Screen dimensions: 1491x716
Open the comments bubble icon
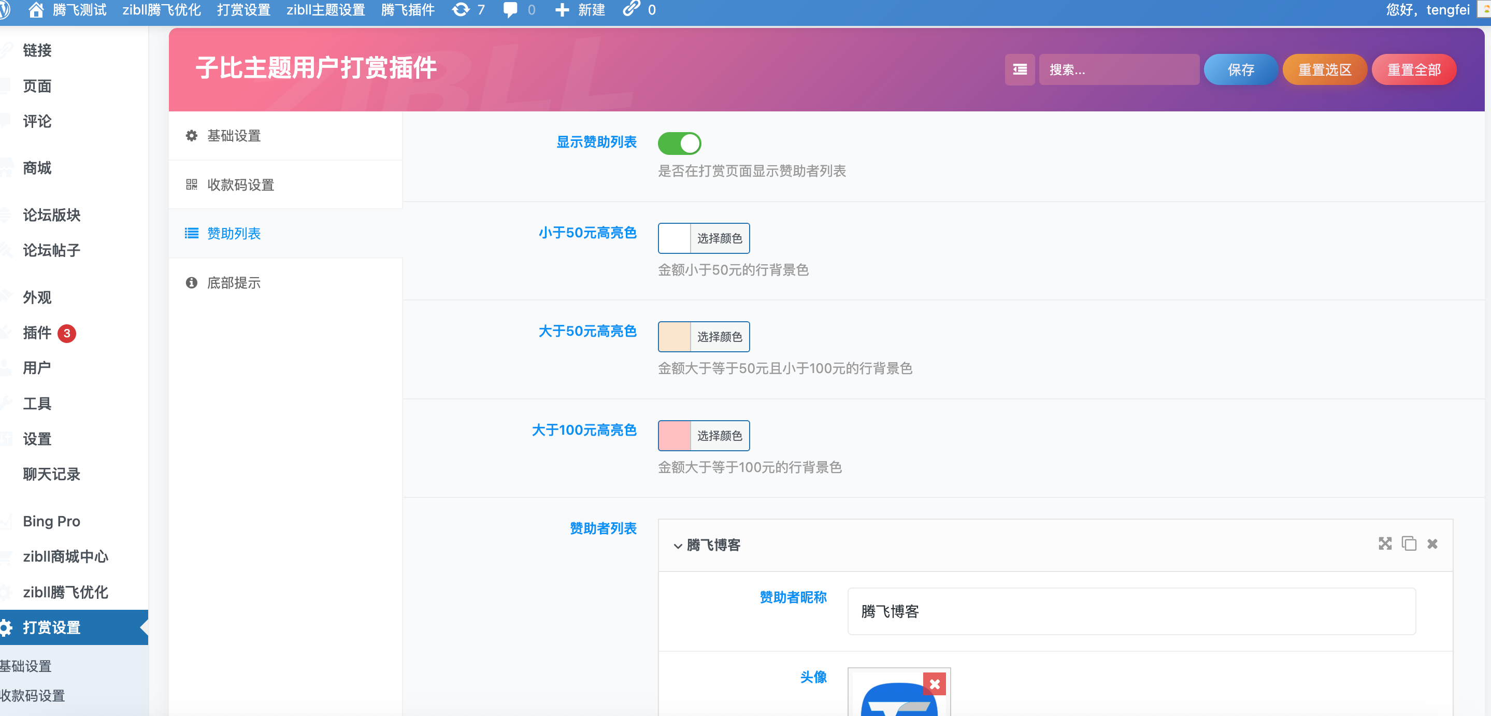(510, 9)
